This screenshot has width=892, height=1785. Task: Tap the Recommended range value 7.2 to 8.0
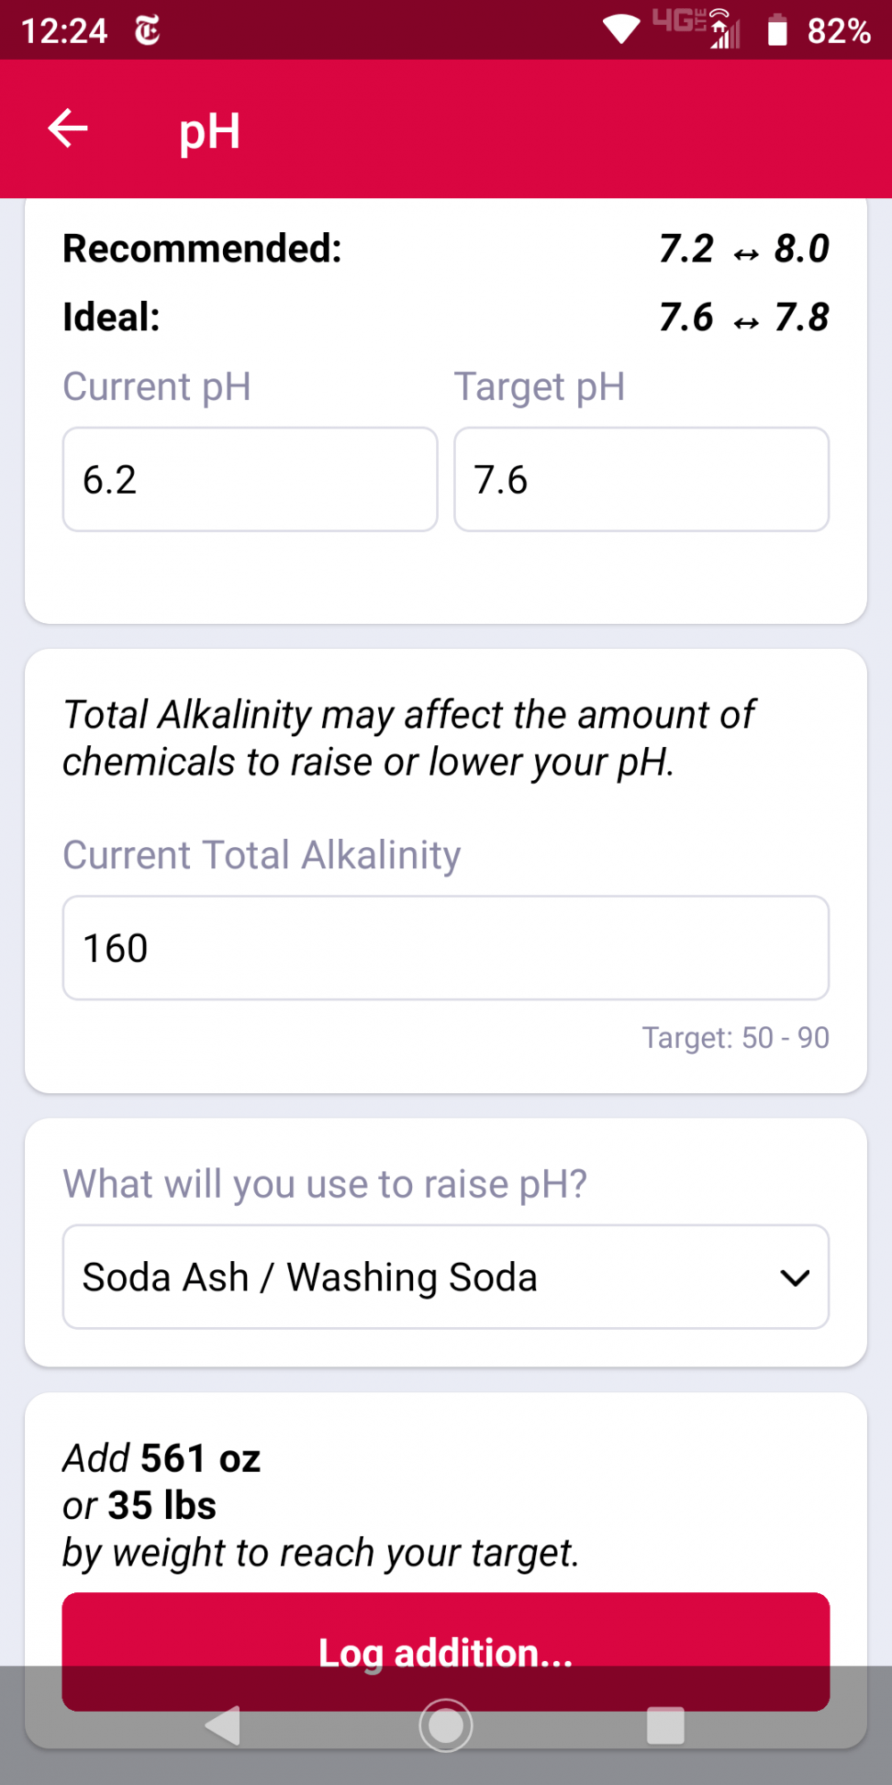(744, 248)
